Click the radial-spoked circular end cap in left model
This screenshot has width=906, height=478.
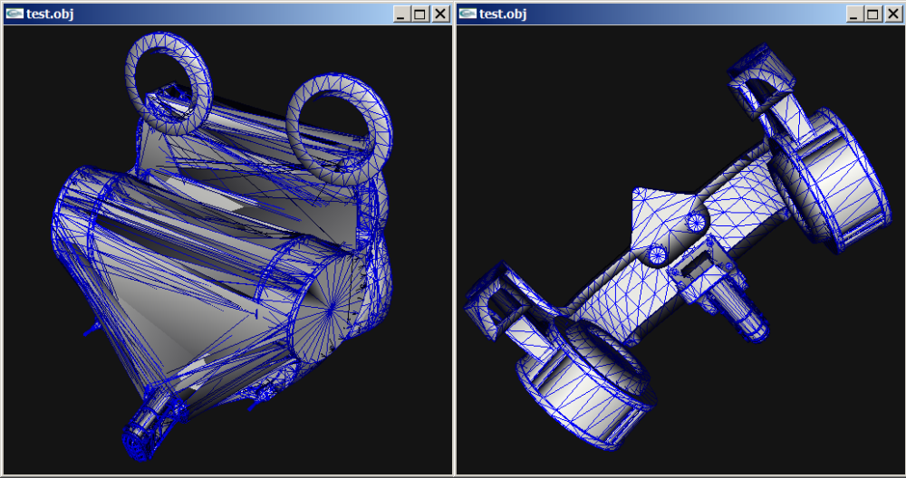[326, 309]
